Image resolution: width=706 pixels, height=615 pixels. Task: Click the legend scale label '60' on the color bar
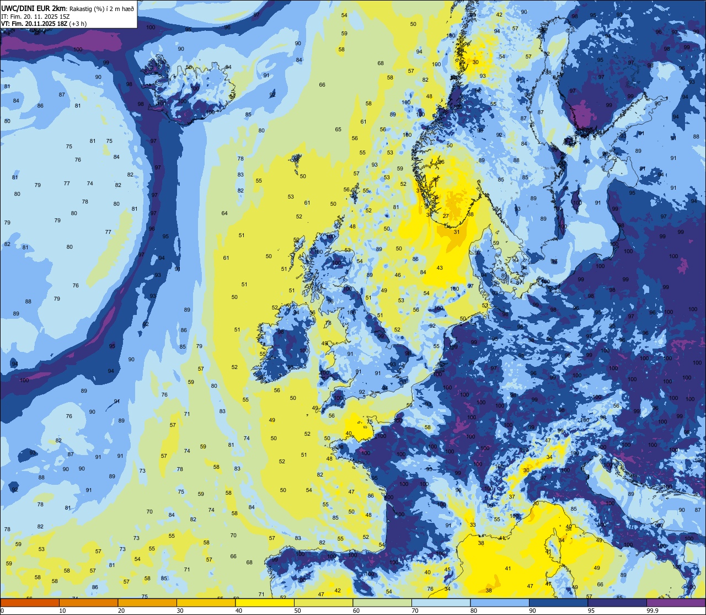(356, 611)
